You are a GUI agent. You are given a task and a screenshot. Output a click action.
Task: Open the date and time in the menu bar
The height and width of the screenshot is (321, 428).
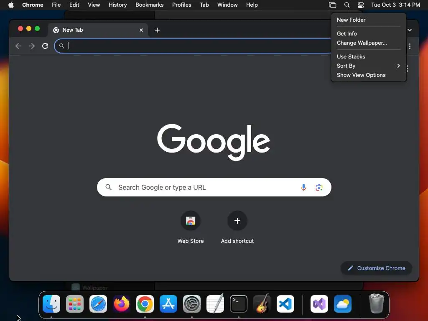(x=395, y=5)
